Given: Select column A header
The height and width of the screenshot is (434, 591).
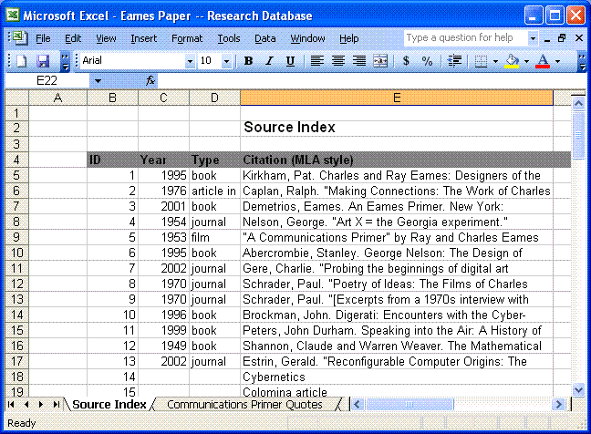Looking at the screenshot, I should click(x=57, y=98).
